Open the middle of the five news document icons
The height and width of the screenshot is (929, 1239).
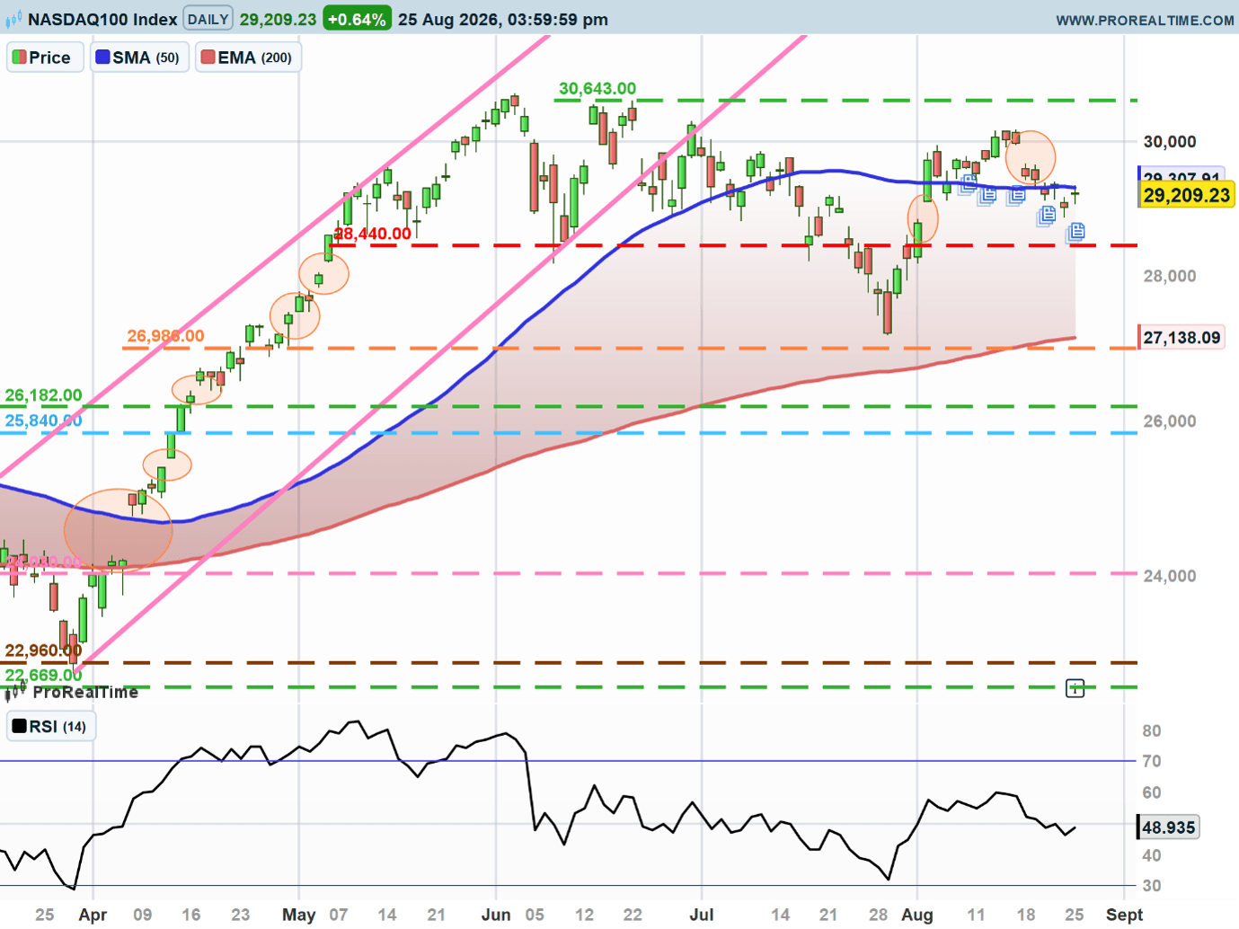pyautogui.click(x=1016, y=194)
